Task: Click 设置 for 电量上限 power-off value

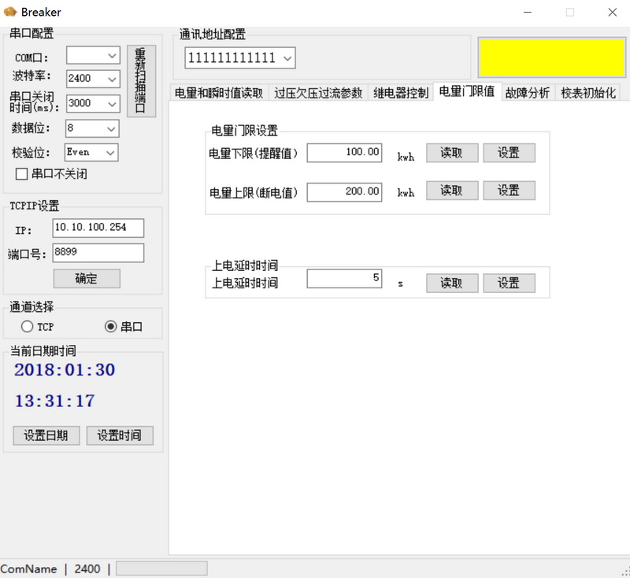Action: 509,191
